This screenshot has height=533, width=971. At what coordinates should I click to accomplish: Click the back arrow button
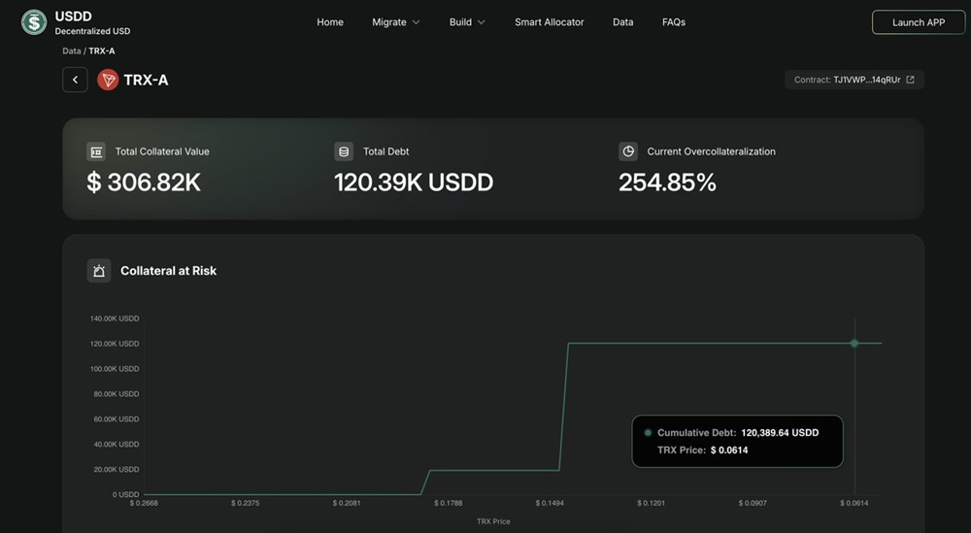(x=75, y=80)
